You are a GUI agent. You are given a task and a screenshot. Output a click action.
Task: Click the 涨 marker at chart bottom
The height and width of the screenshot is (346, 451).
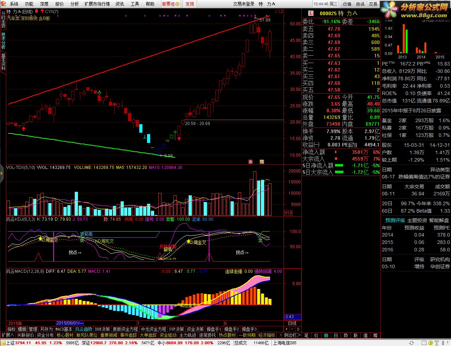251,162
